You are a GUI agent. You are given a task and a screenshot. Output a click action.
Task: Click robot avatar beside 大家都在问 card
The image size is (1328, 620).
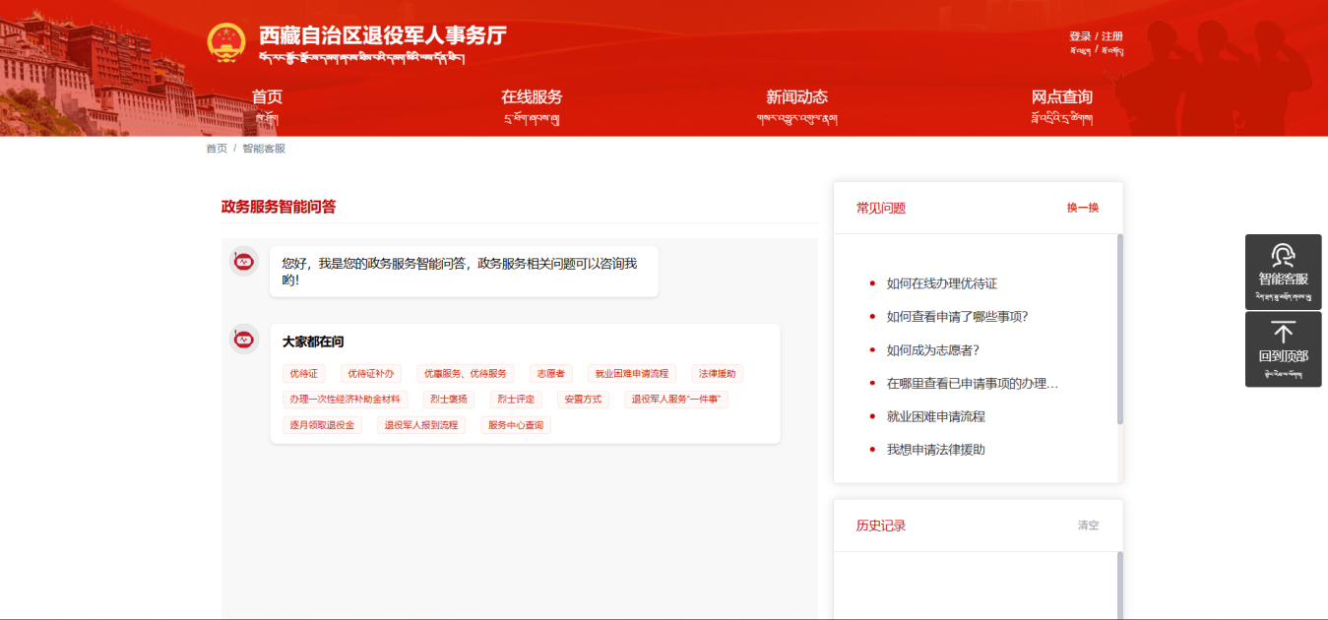coord(244,340)
